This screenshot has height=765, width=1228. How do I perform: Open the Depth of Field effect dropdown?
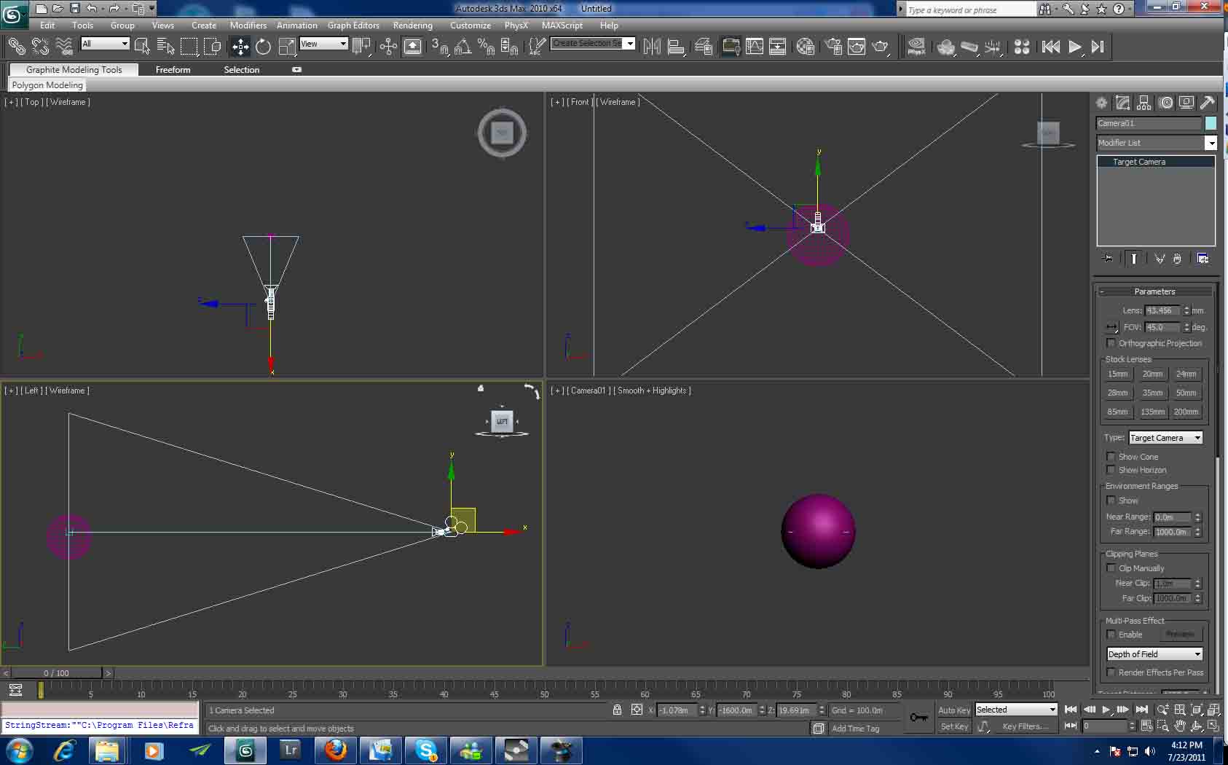[1154, 654]
